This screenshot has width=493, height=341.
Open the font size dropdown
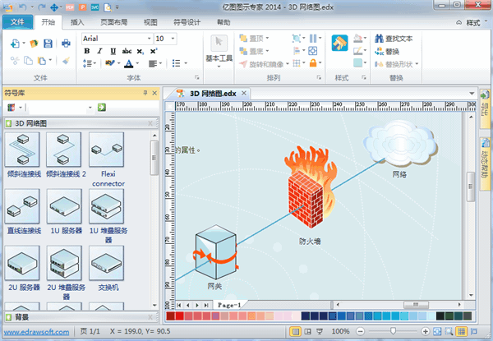pos(172,39)
